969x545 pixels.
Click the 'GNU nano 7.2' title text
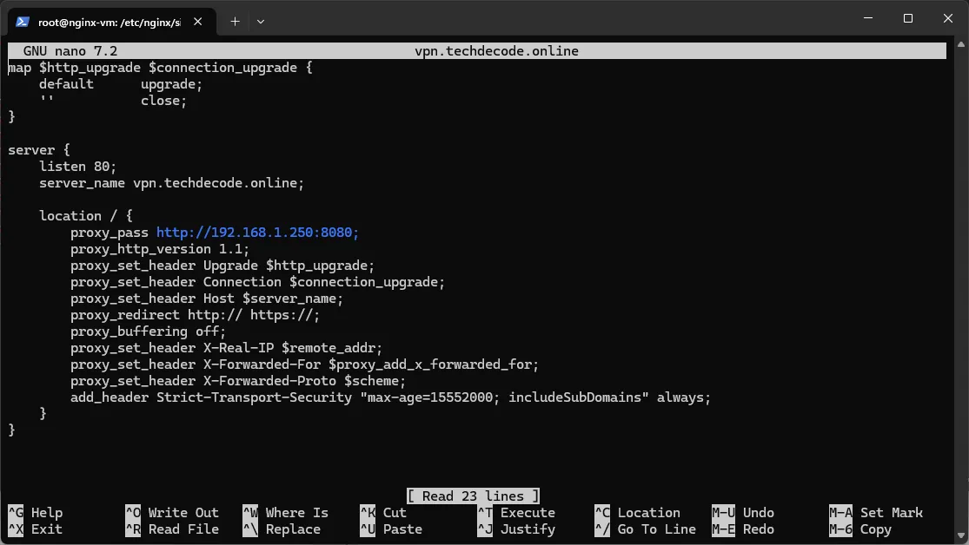coord(70,50)
